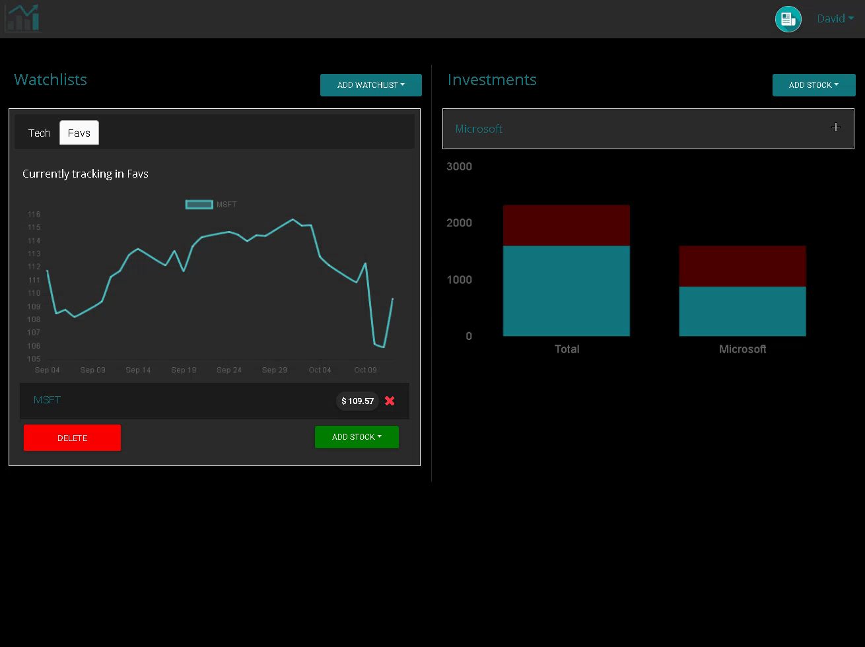Open the David user dropdown
This screenshot has width=865, height=647.
[x=835, y=18]
